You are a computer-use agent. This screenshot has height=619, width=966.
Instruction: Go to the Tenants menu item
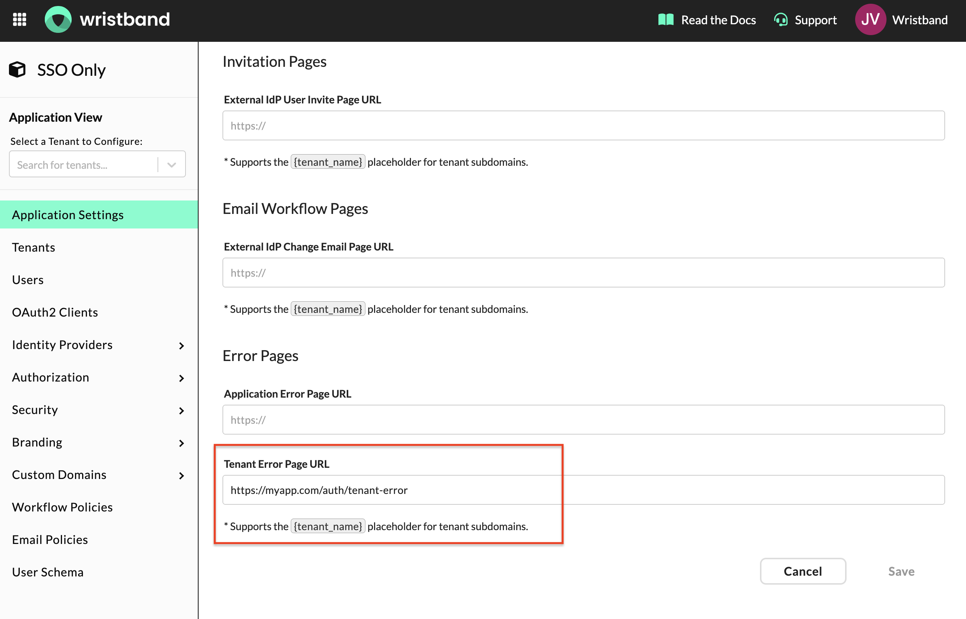click(x=34, y=247)
